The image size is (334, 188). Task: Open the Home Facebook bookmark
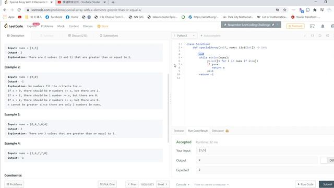coord(72,17)
